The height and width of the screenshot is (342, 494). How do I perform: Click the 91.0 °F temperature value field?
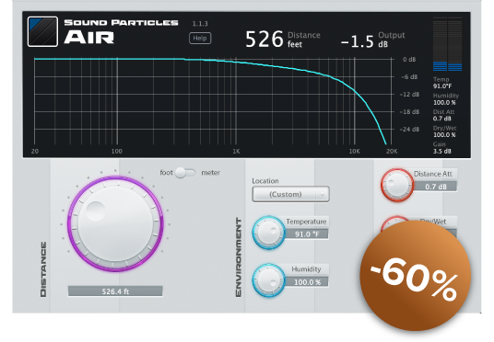307,234
